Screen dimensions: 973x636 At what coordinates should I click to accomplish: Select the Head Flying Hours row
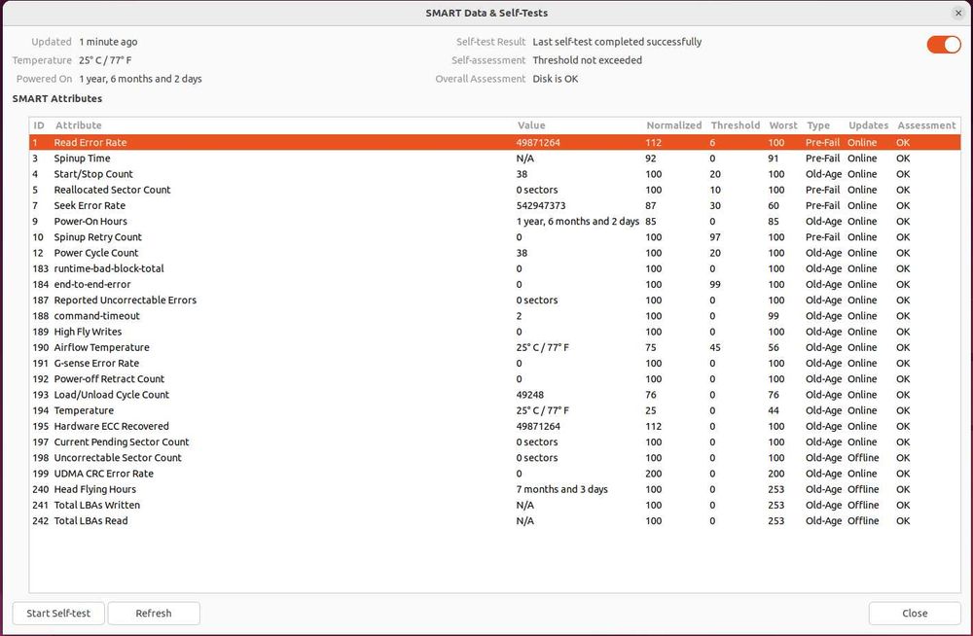click(494, 489)
